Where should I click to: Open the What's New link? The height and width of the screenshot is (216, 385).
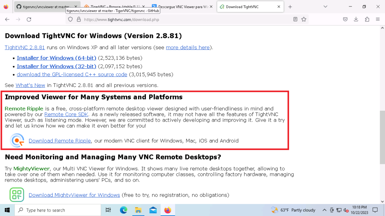coord(30,85)
